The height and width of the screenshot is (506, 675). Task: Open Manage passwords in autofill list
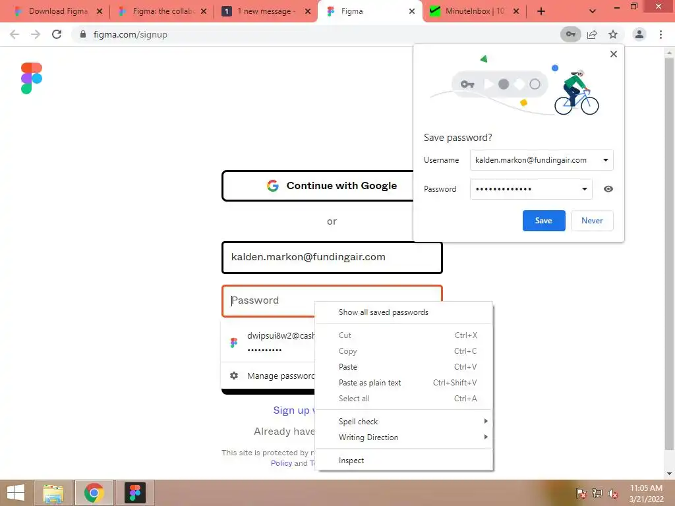tap(268, 376)
